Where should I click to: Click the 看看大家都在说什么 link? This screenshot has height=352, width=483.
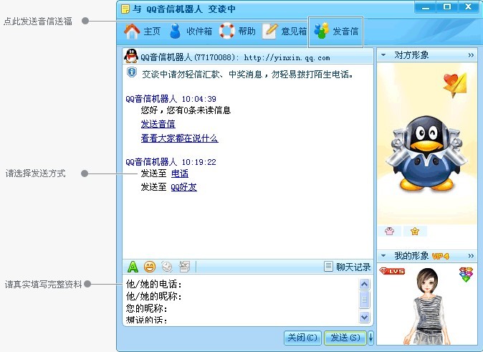(x=180, y=138)
